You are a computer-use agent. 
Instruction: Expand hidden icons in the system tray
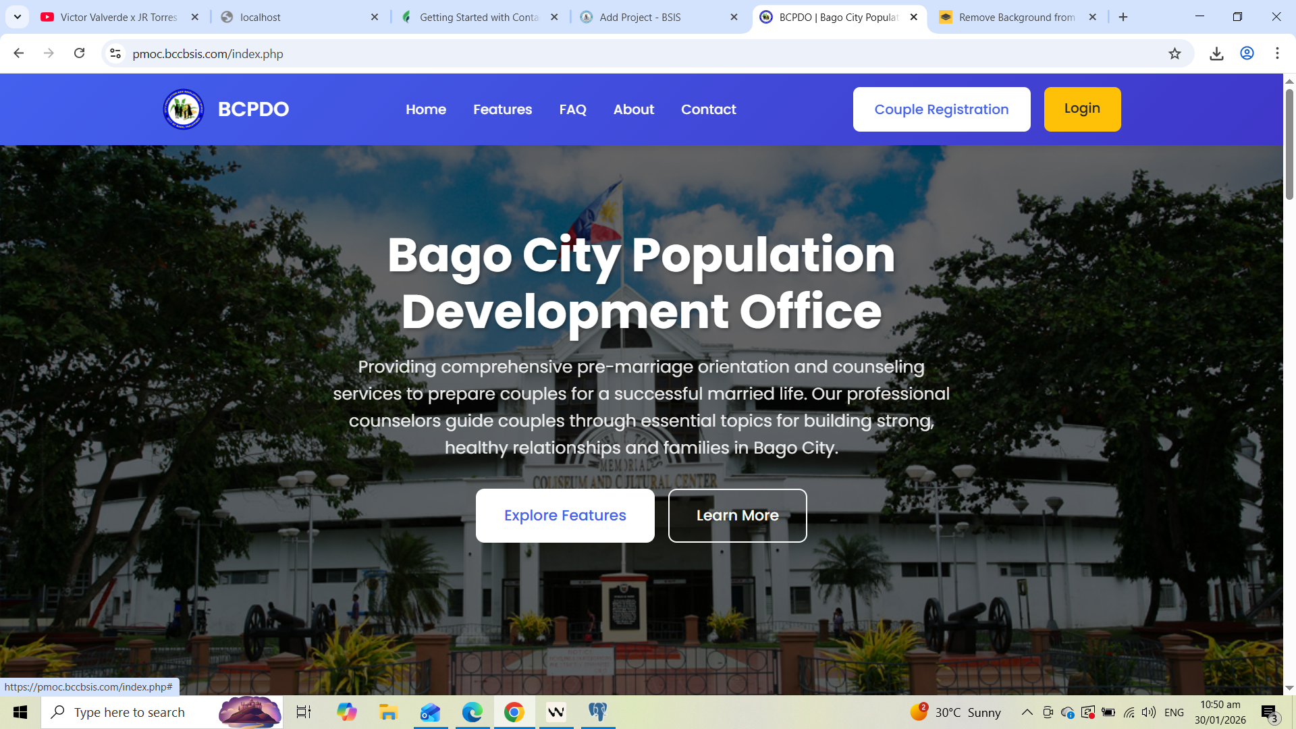1027,712
